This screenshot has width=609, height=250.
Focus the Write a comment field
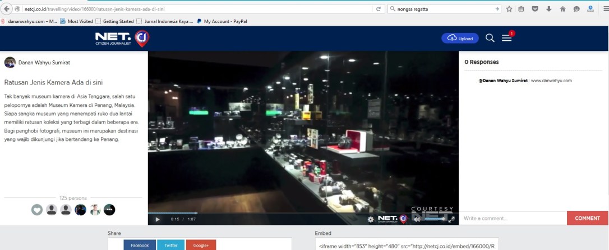click(513, 218)
